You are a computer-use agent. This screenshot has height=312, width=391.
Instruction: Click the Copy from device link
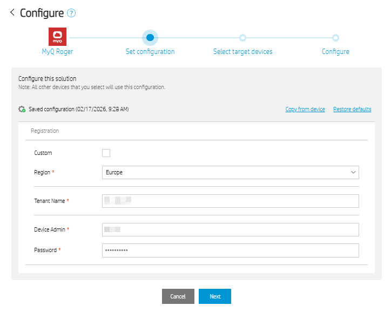pos(305,109)
